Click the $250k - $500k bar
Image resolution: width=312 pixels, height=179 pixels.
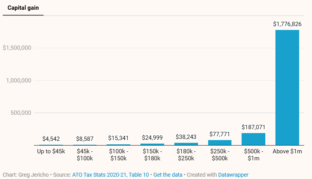tap(220, 143)
